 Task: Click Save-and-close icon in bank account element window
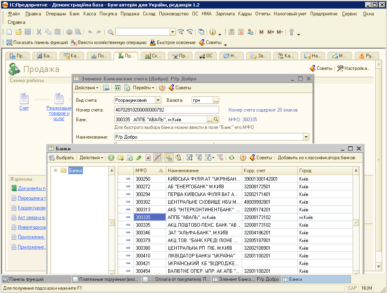[x=106, y=88]
